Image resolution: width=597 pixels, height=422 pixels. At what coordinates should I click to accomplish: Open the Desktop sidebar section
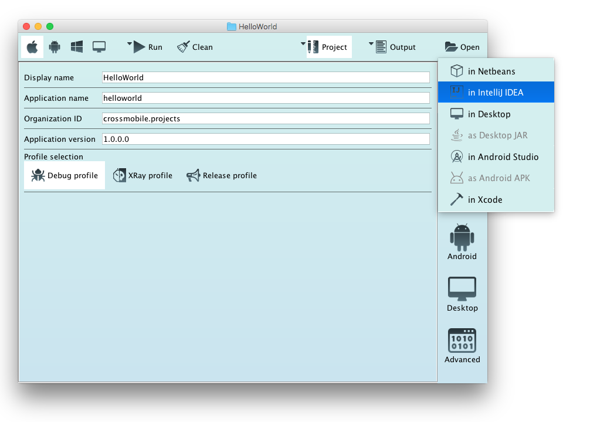[462, 294]
